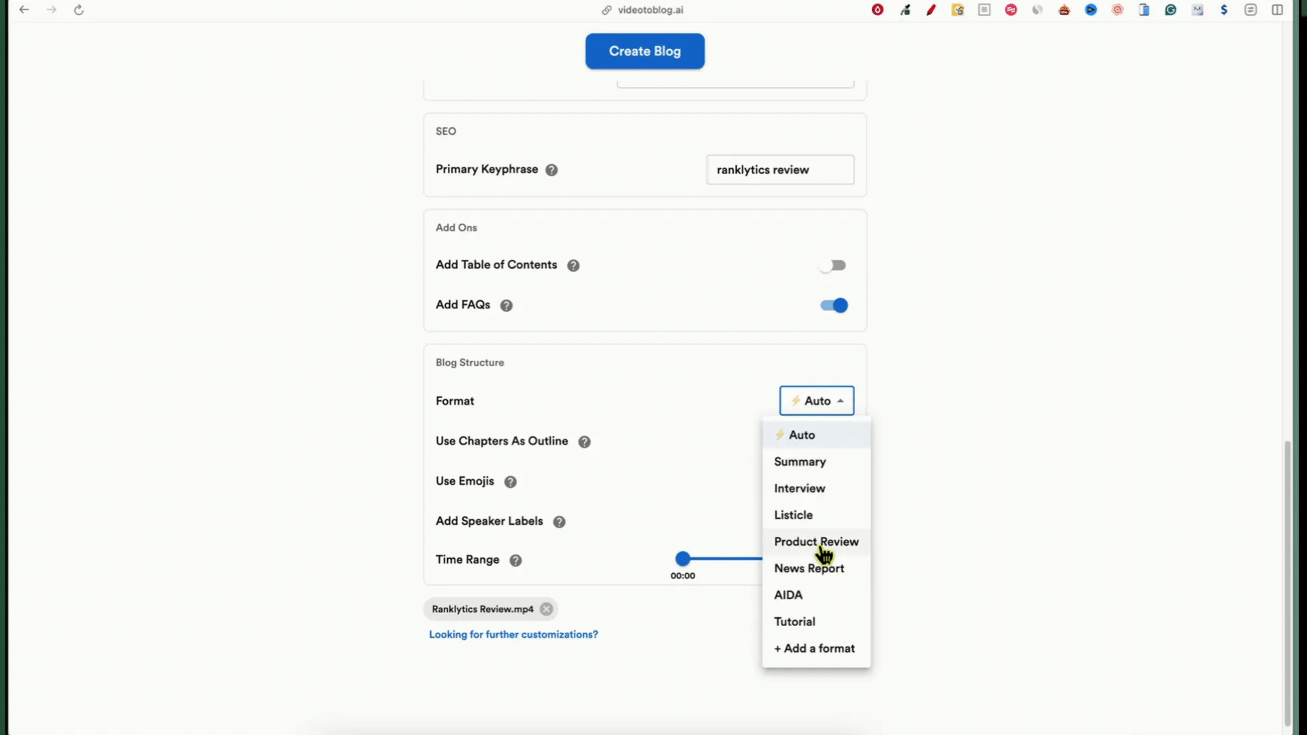
Task: Reload the page with the refresh icon
Action: tap(79, 10)
